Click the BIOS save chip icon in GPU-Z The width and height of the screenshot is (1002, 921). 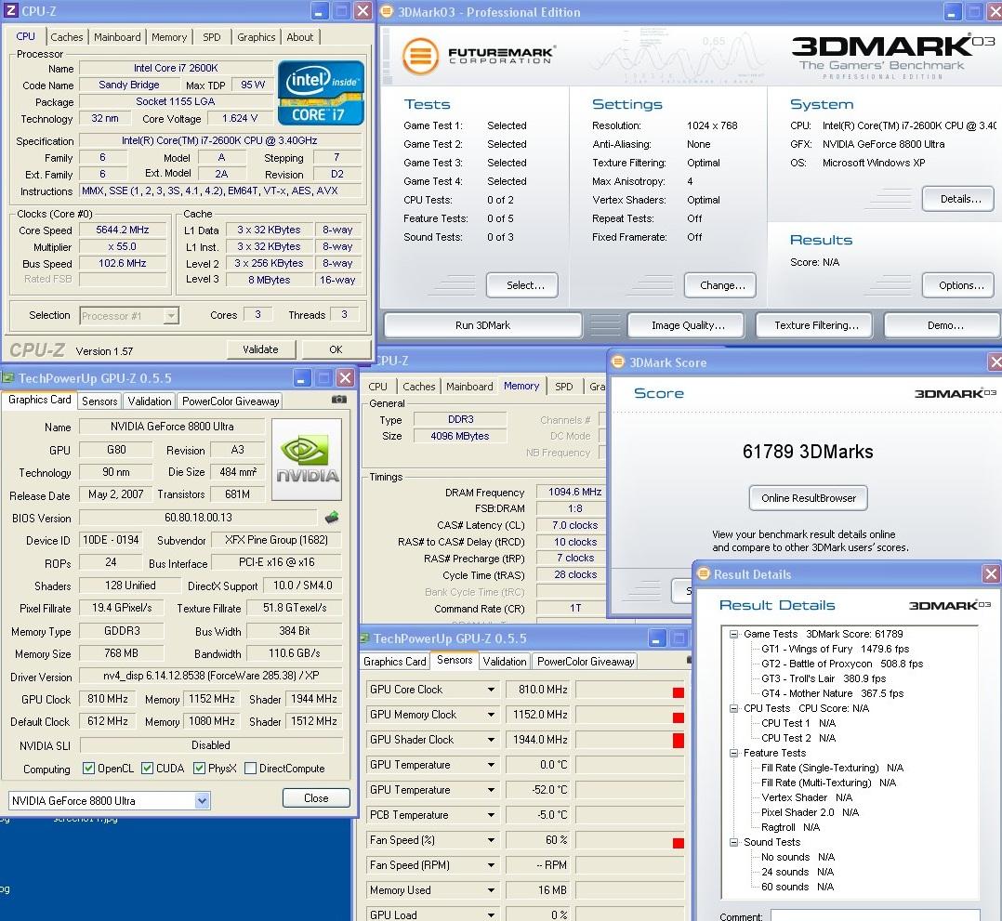(x=332, y=517)
